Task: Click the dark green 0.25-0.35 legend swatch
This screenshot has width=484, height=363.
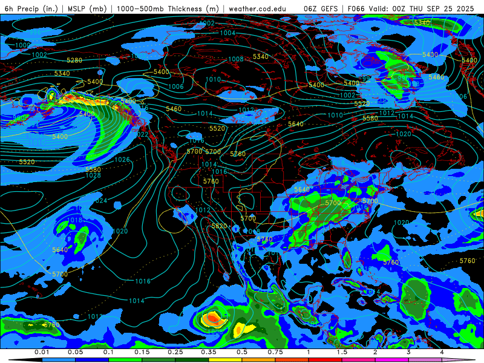Action: click(192, 360)
